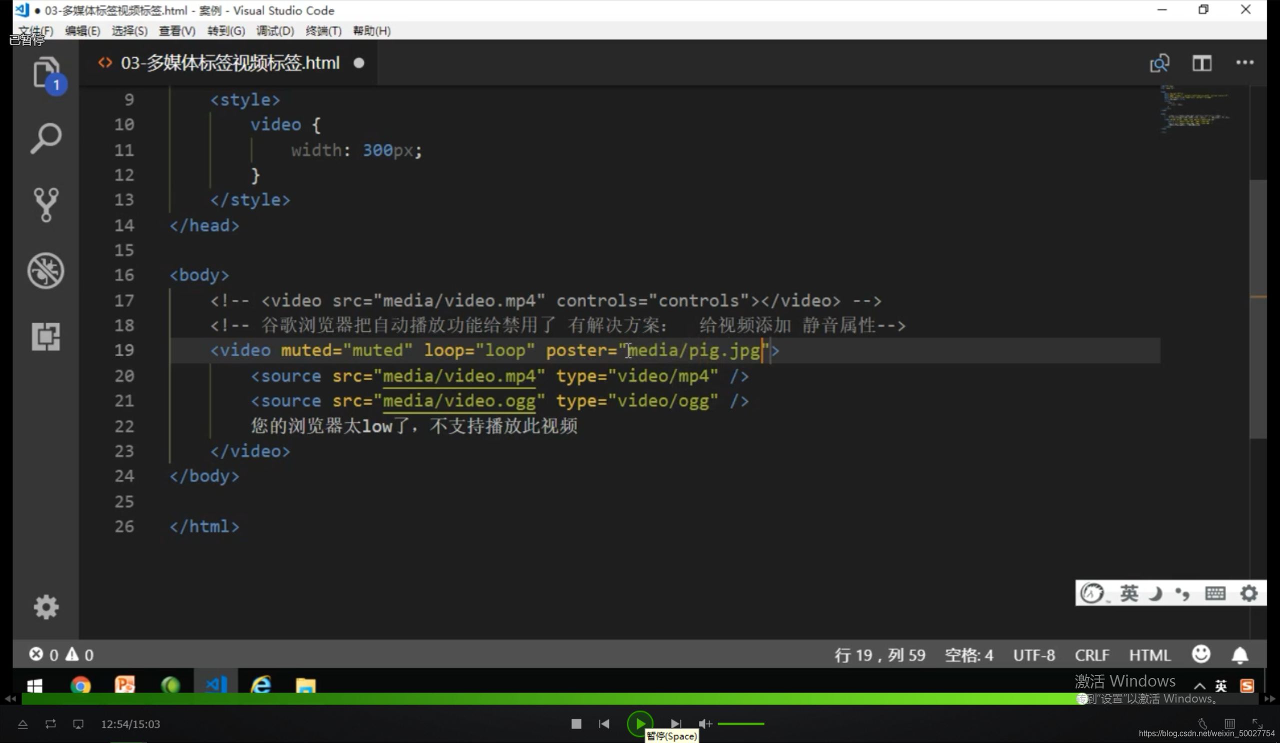The width and height of the screenshot is (1280, 743).
Task: Open the Search view in the activity bar
Action: 45,138
